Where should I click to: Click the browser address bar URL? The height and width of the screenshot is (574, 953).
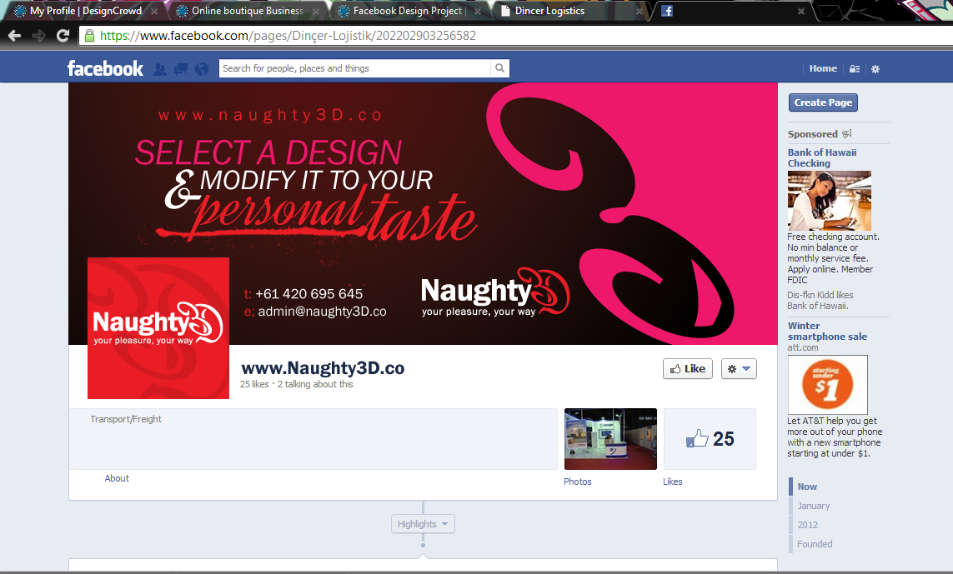288,36
